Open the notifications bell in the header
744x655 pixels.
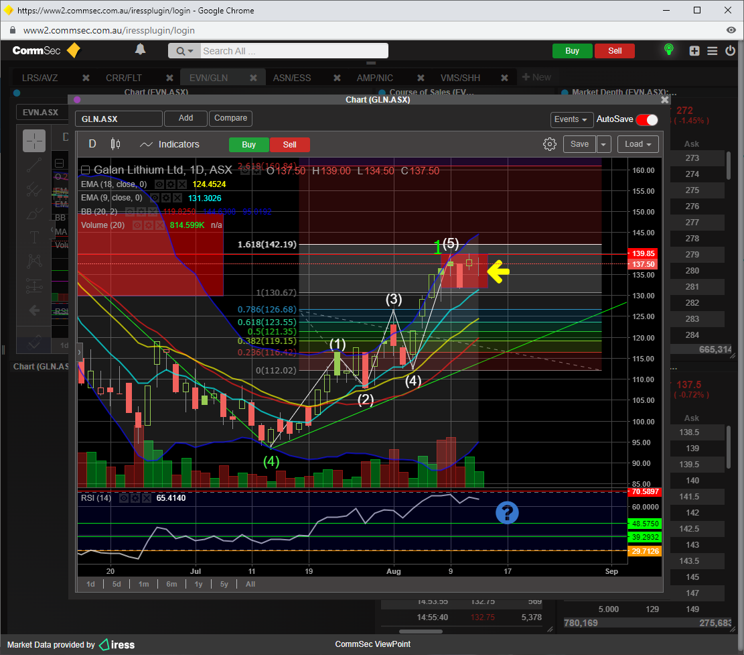pos(141,50)
